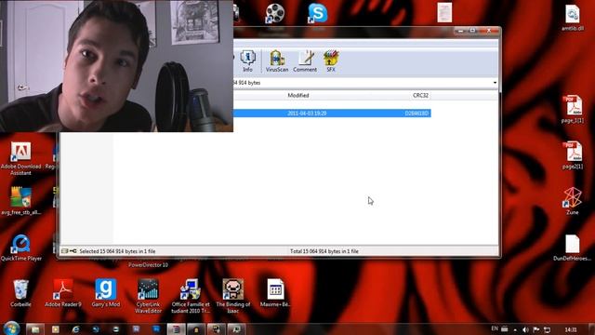The height and width of the screenshot is (335, 595).
Task: Select the avg_free_stb_all installer icon
Action: tap(20, 201)
